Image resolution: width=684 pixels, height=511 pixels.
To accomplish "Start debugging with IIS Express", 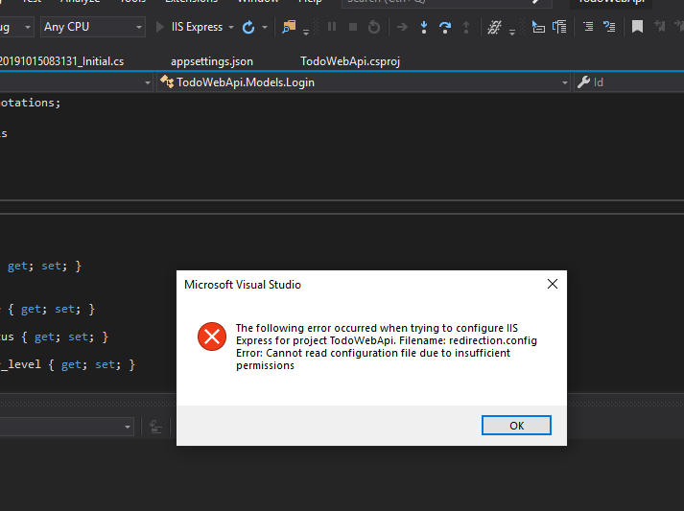I will pyautogui.click(x=189, y=27).
